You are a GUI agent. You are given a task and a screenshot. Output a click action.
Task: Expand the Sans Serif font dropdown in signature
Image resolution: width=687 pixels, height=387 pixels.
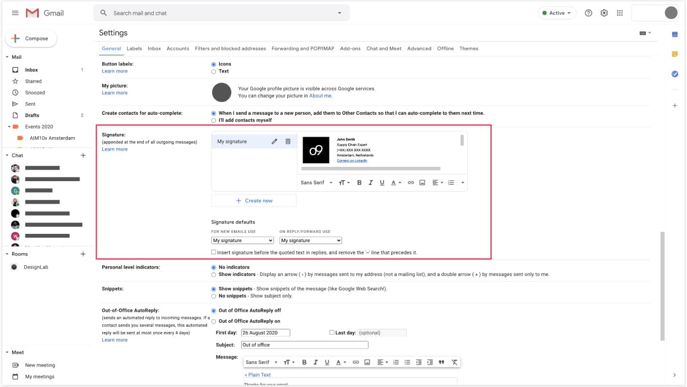pos(316,183)
